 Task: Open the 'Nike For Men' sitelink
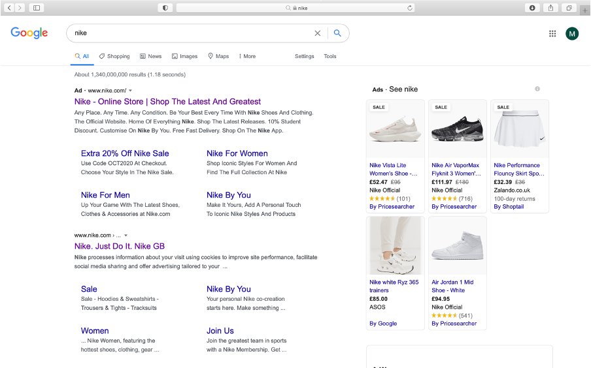[105, 195]
